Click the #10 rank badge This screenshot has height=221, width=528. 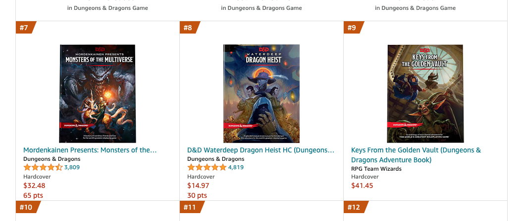26,207
